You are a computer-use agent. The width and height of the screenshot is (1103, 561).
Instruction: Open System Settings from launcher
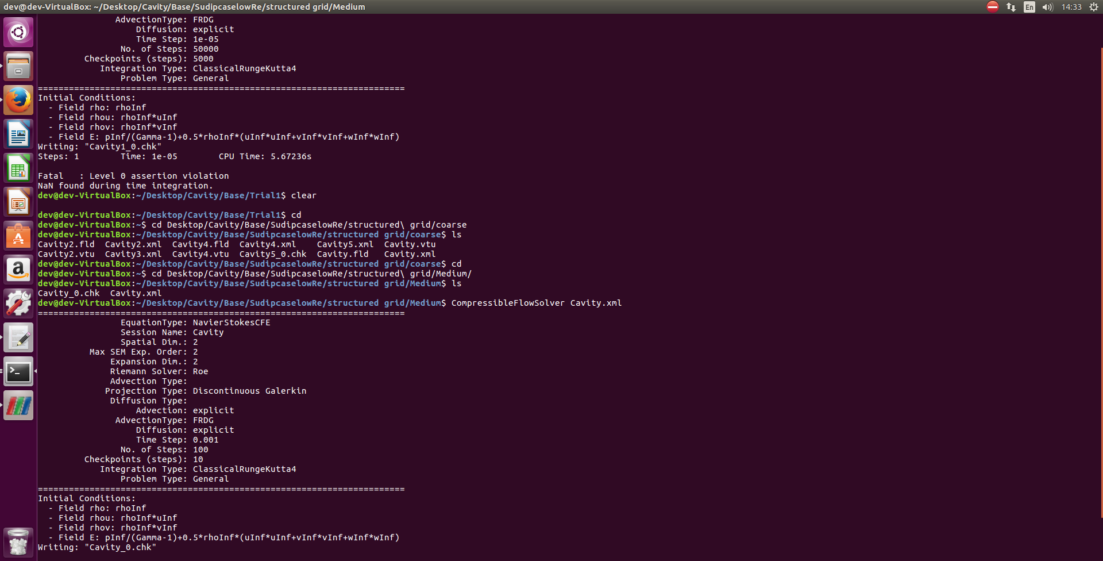click(x=18, y=303)
